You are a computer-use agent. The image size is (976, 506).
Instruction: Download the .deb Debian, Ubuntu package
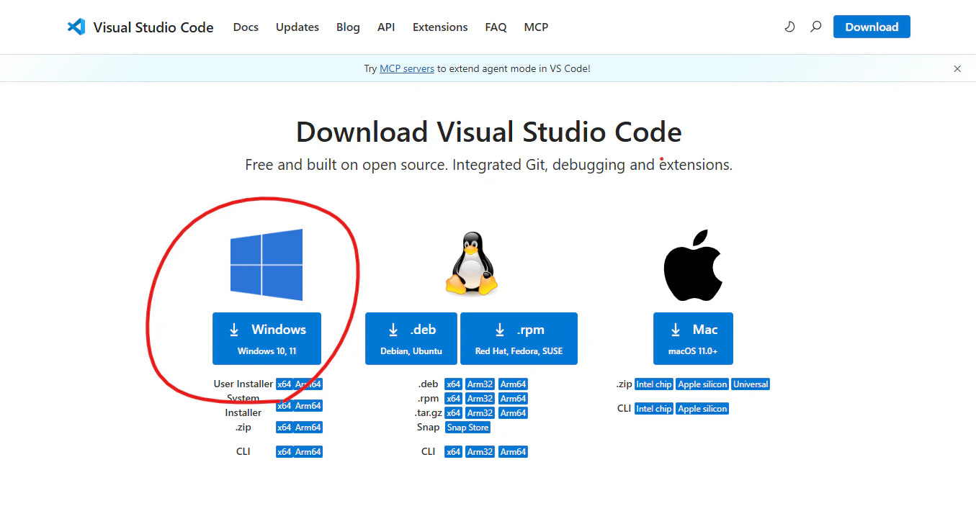point(411,338)
